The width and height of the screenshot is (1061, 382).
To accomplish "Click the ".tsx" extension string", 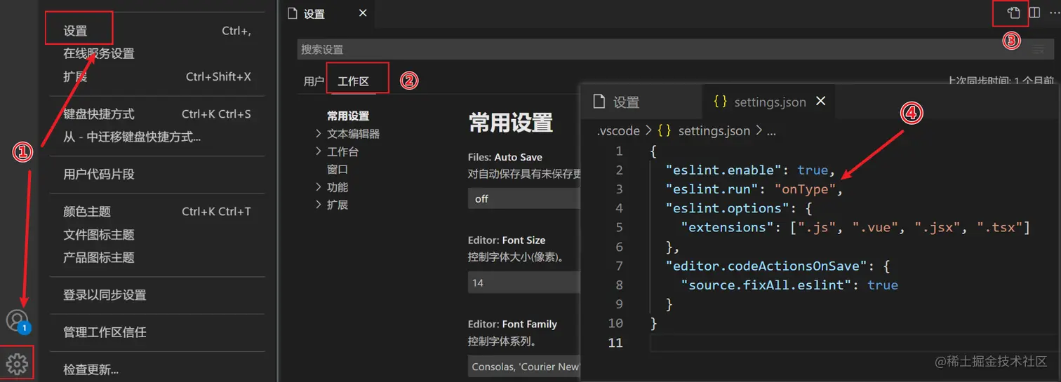I will click(1000, 227).
